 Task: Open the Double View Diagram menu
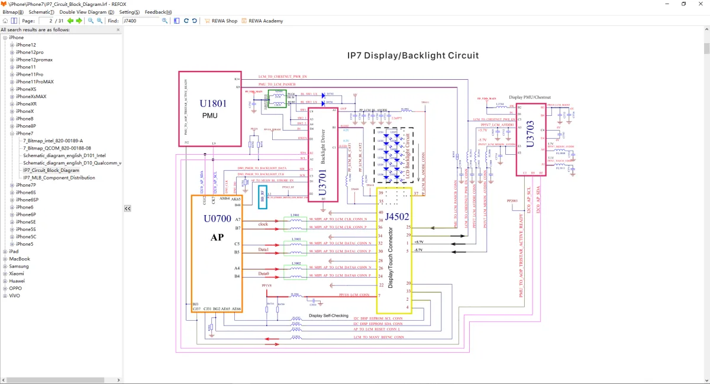[87, 12]
